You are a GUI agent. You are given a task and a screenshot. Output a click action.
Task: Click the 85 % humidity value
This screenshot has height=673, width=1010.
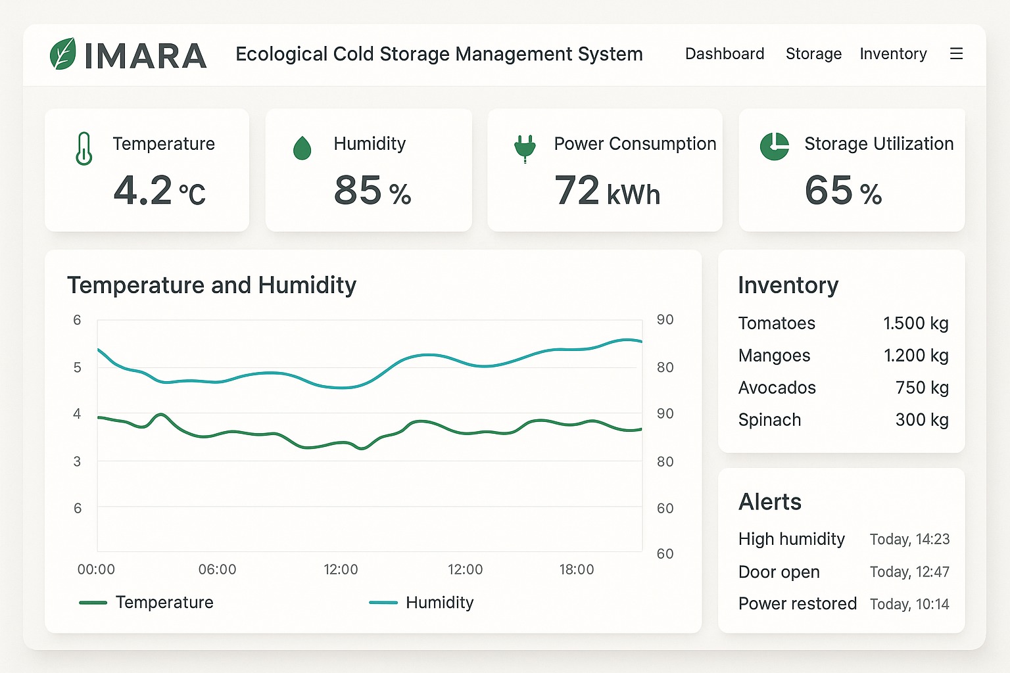point(372,191)
